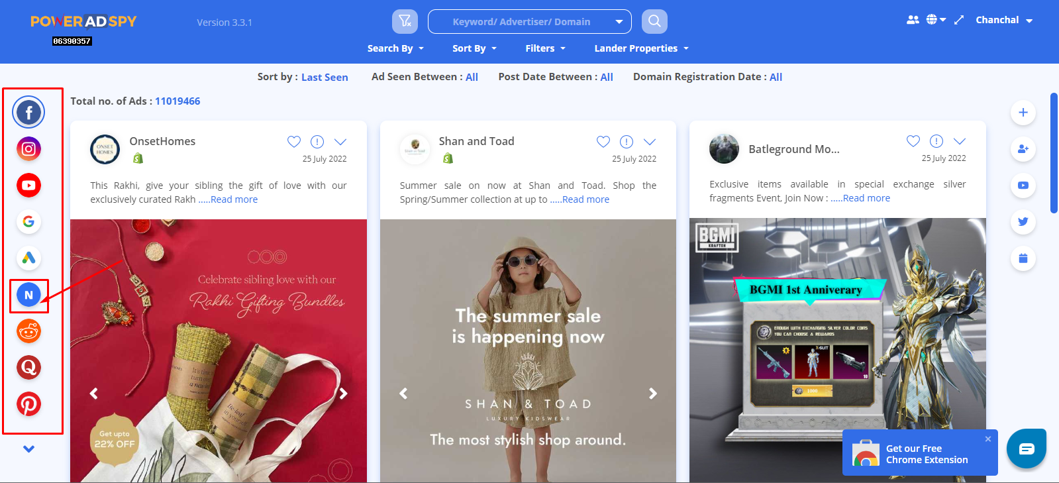Select the Pinterest ads platform icon
The width and height of the screenshot is (1059, 483).
tap(28, 404)
